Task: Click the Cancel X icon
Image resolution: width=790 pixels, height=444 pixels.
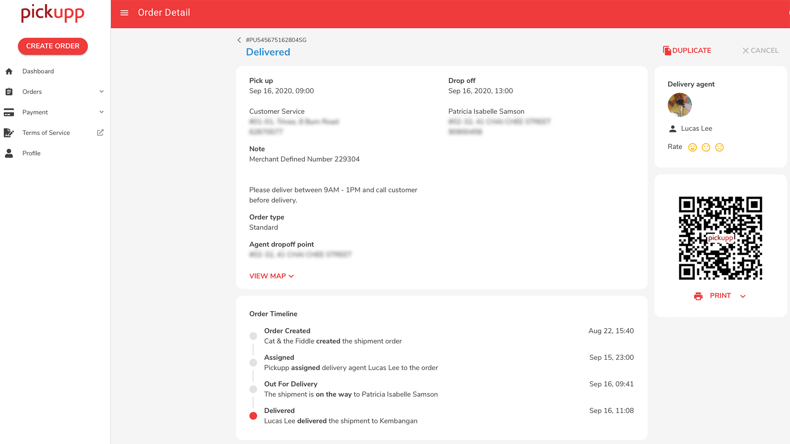Action: pyautogui.click(x=746, y=51)
